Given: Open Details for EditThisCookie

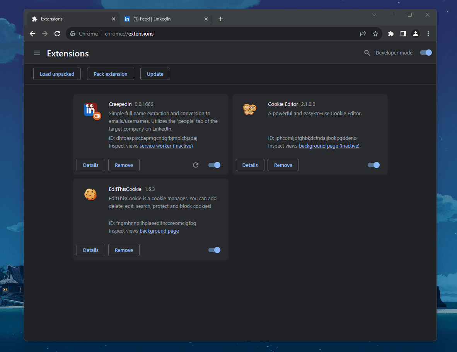Looking at the screenshot, I should (90, 250).
